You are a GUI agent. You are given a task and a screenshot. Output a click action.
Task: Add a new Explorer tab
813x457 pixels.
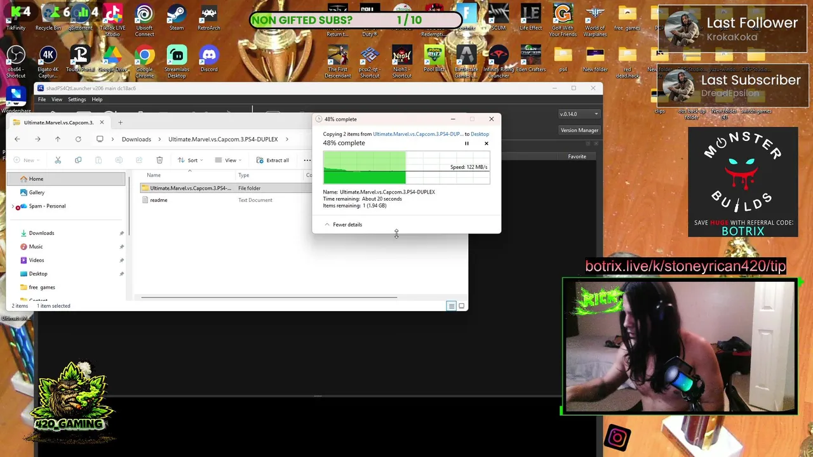coord(120,123)
